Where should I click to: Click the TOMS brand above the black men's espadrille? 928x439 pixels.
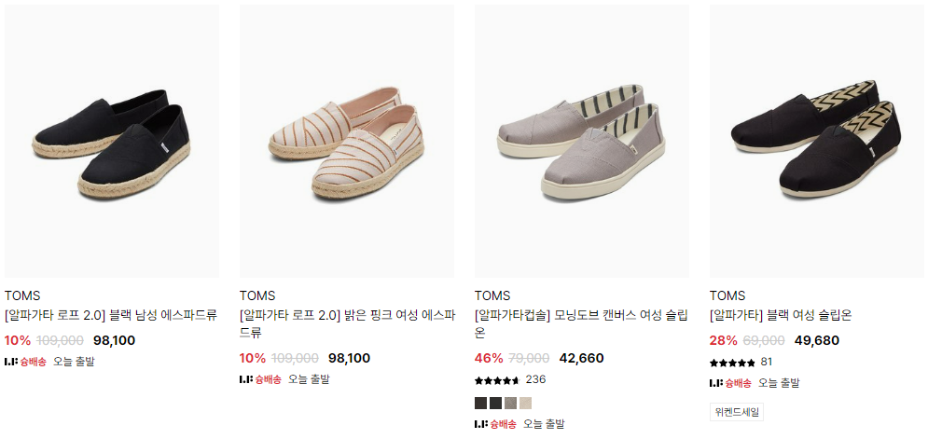pyautogui.click(x=22, y=296)
